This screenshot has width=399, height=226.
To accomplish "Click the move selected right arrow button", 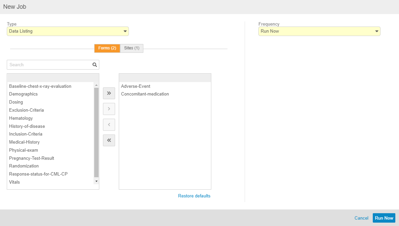I will point(109,109).
